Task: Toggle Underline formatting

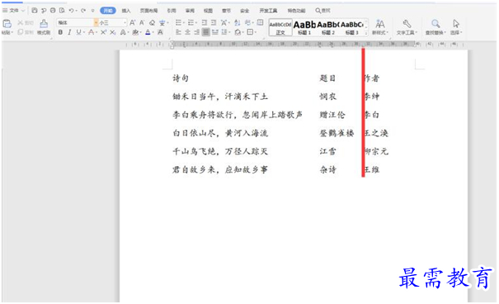Action: [x=78, y=32]
